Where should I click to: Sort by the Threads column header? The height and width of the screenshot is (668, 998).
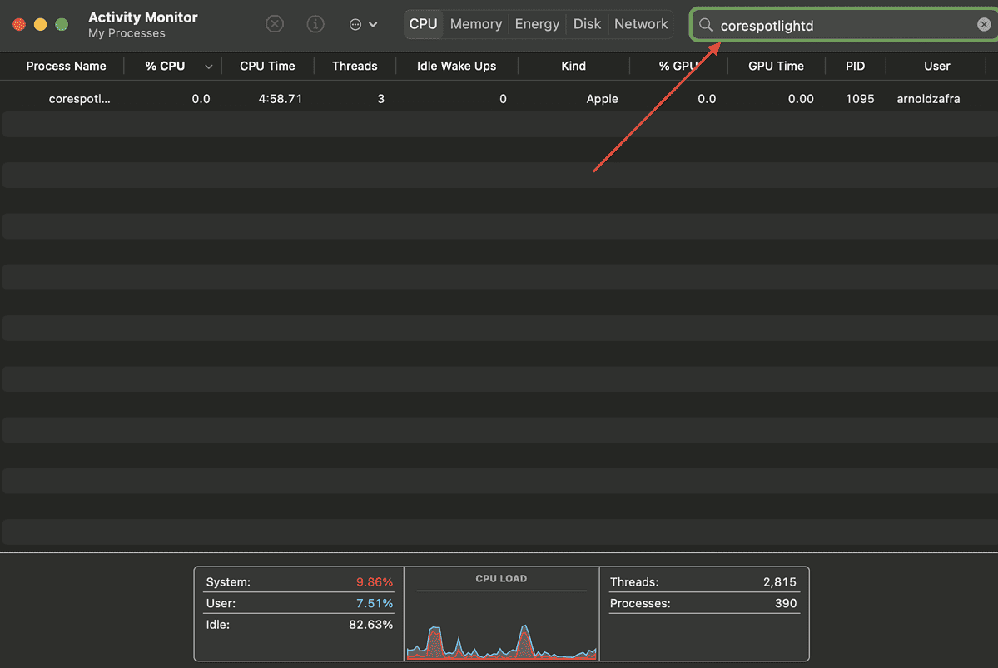tap(355, 66)
